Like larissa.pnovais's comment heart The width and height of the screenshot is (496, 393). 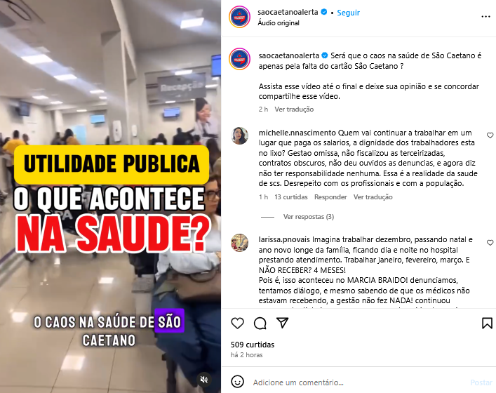490,243
